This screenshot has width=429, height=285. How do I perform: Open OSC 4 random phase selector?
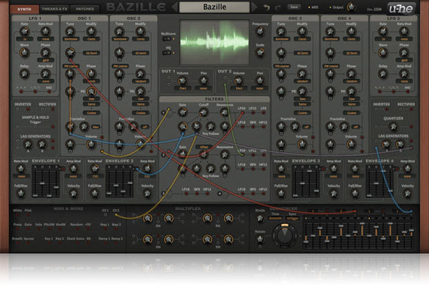click(x=352, y=81)
